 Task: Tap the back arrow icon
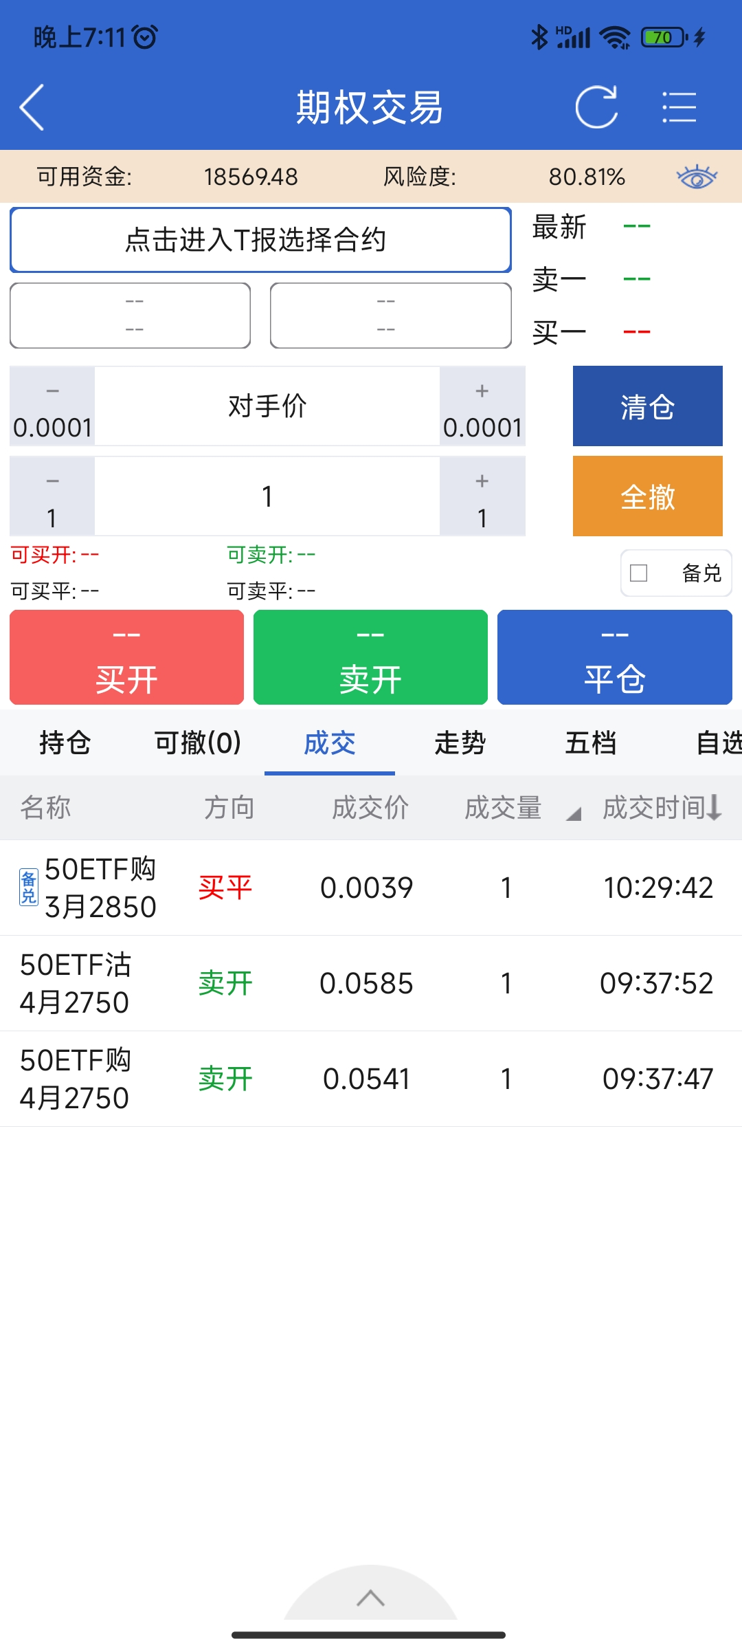pos(32,107)
